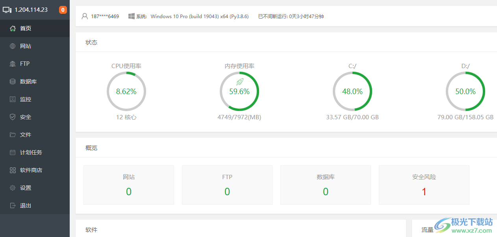Click the 已不间断运行 uptime text
This screenshot has height=237, width=497.
(x=291, y=17)
